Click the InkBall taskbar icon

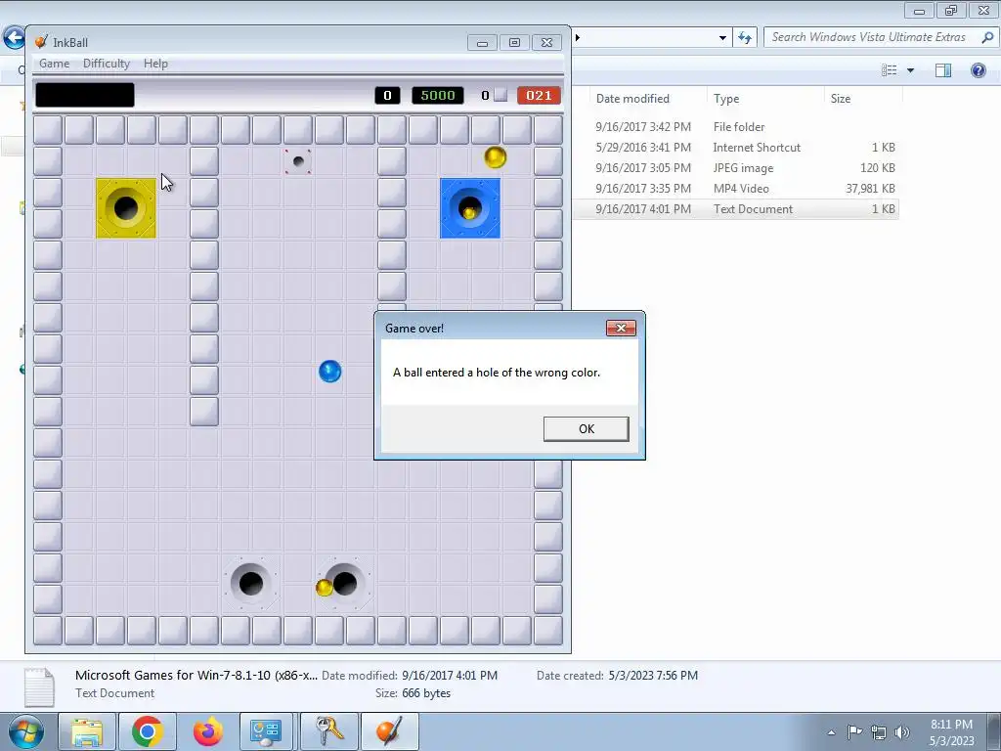point(390,731)
